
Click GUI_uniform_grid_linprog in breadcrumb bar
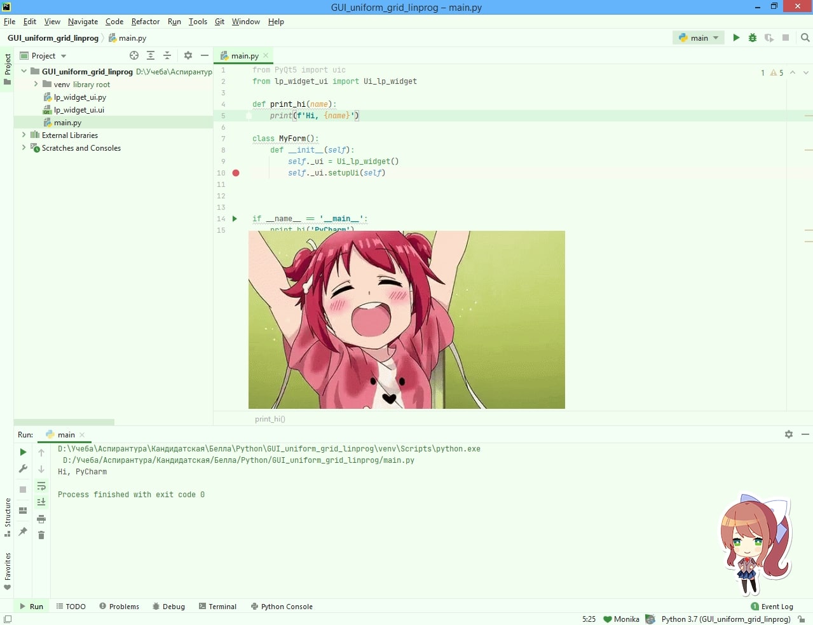pos(53,38)
